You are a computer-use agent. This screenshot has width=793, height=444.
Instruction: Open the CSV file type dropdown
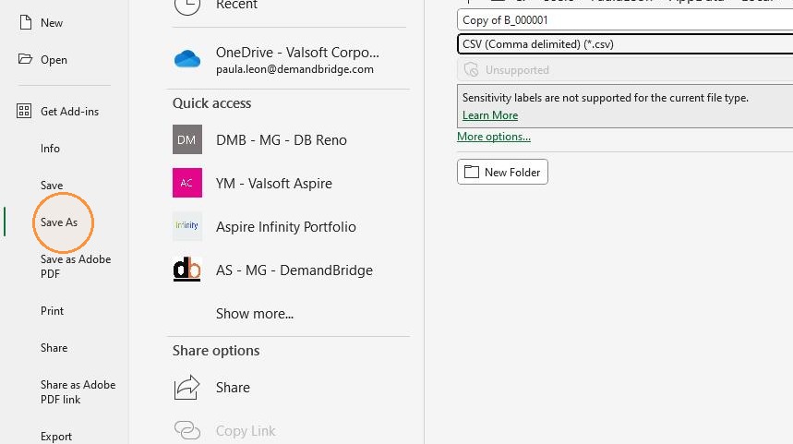coord(625,44)
